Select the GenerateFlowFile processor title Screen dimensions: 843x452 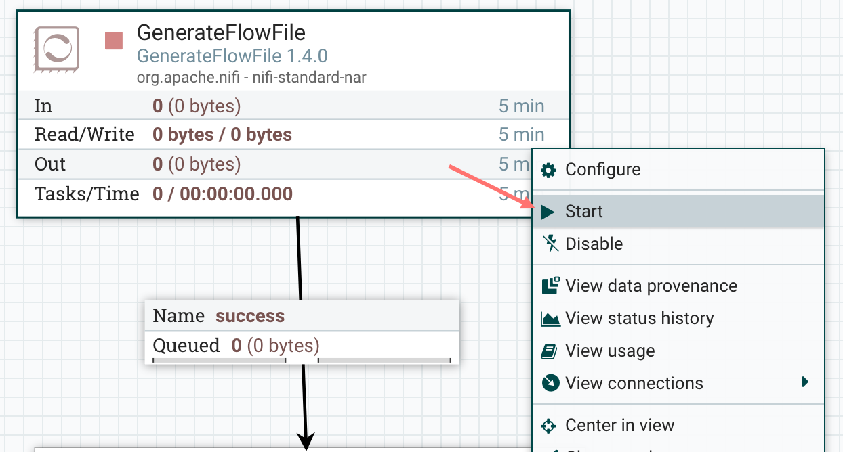point(221,32)
